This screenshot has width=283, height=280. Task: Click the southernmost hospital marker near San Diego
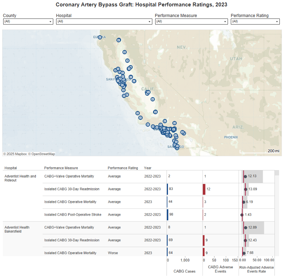(177, 148)
